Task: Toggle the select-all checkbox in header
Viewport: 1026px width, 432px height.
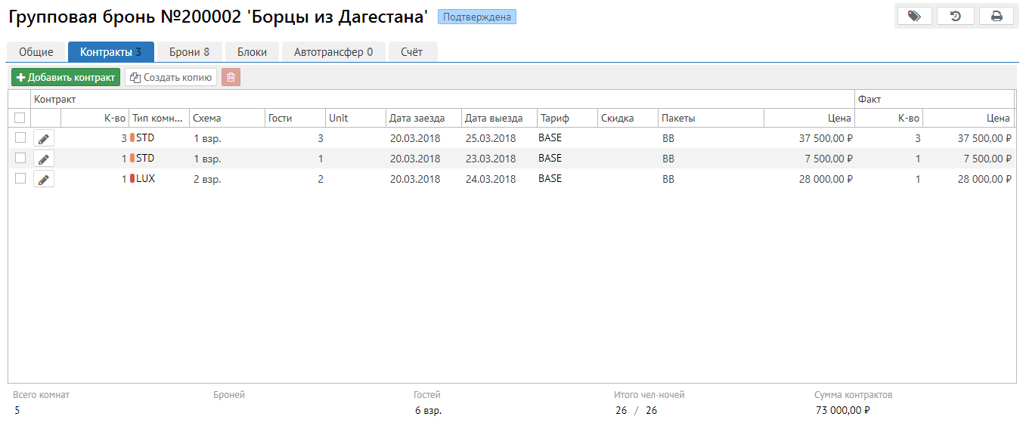Action: (x=20, y=118)
